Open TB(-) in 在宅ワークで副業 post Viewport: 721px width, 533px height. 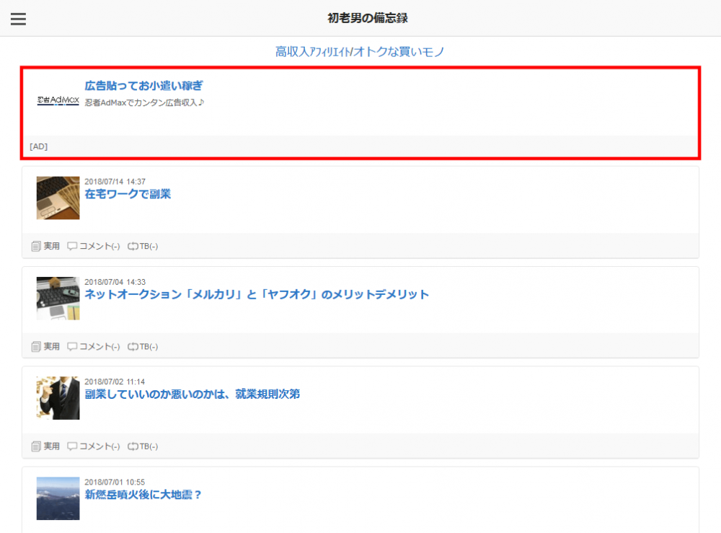click(149, 247)
